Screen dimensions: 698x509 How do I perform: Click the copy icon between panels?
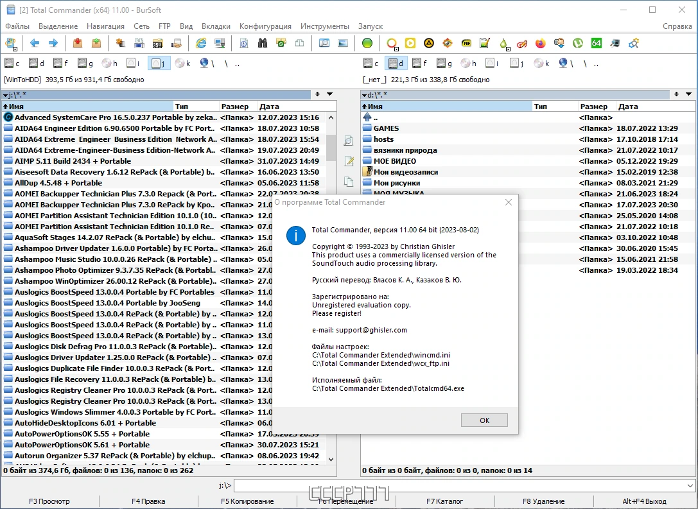[349, 182]
